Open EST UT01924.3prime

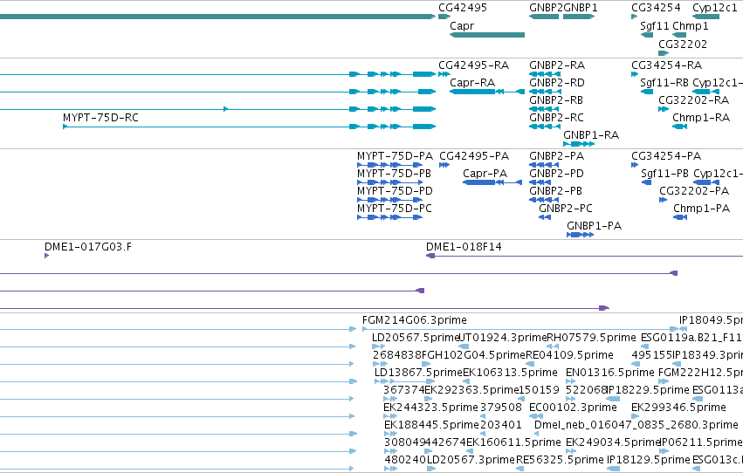pos(503,338)
